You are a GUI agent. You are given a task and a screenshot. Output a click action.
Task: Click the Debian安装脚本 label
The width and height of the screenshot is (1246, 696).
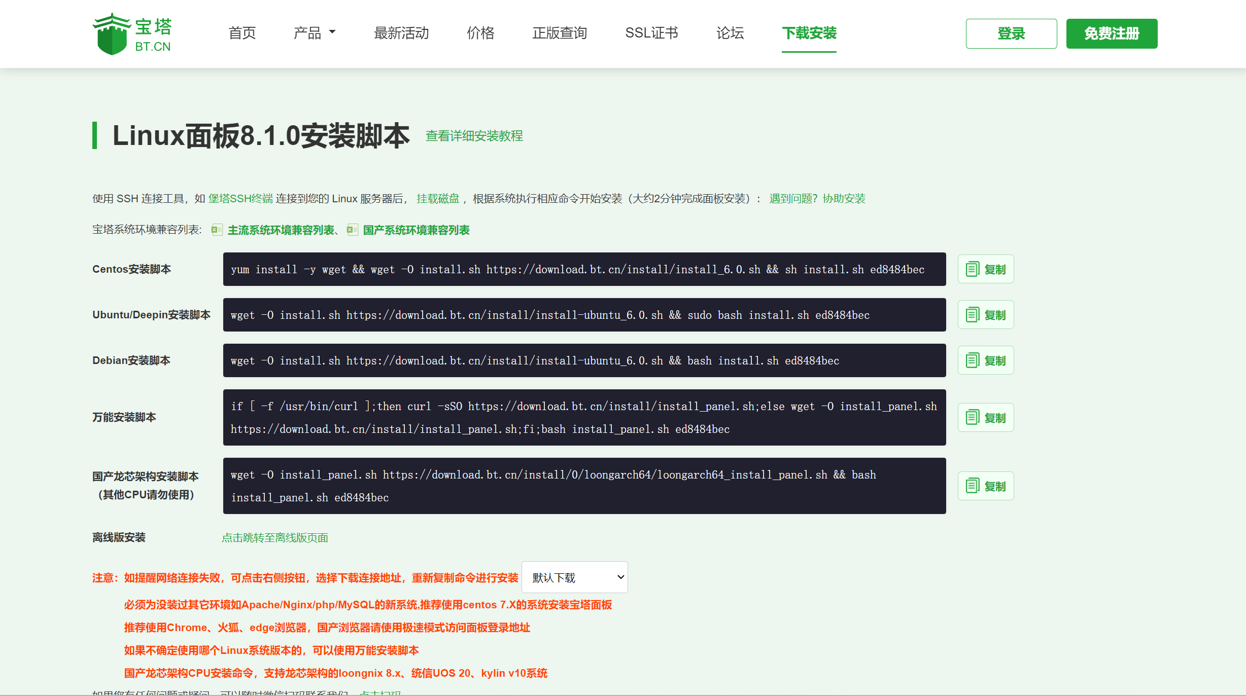click(131, 360)
